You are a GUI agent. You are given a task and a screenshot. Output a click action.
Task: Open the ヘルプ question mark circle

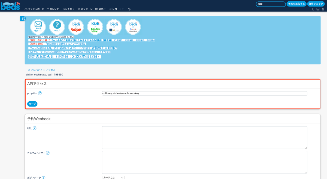(57, 26)
